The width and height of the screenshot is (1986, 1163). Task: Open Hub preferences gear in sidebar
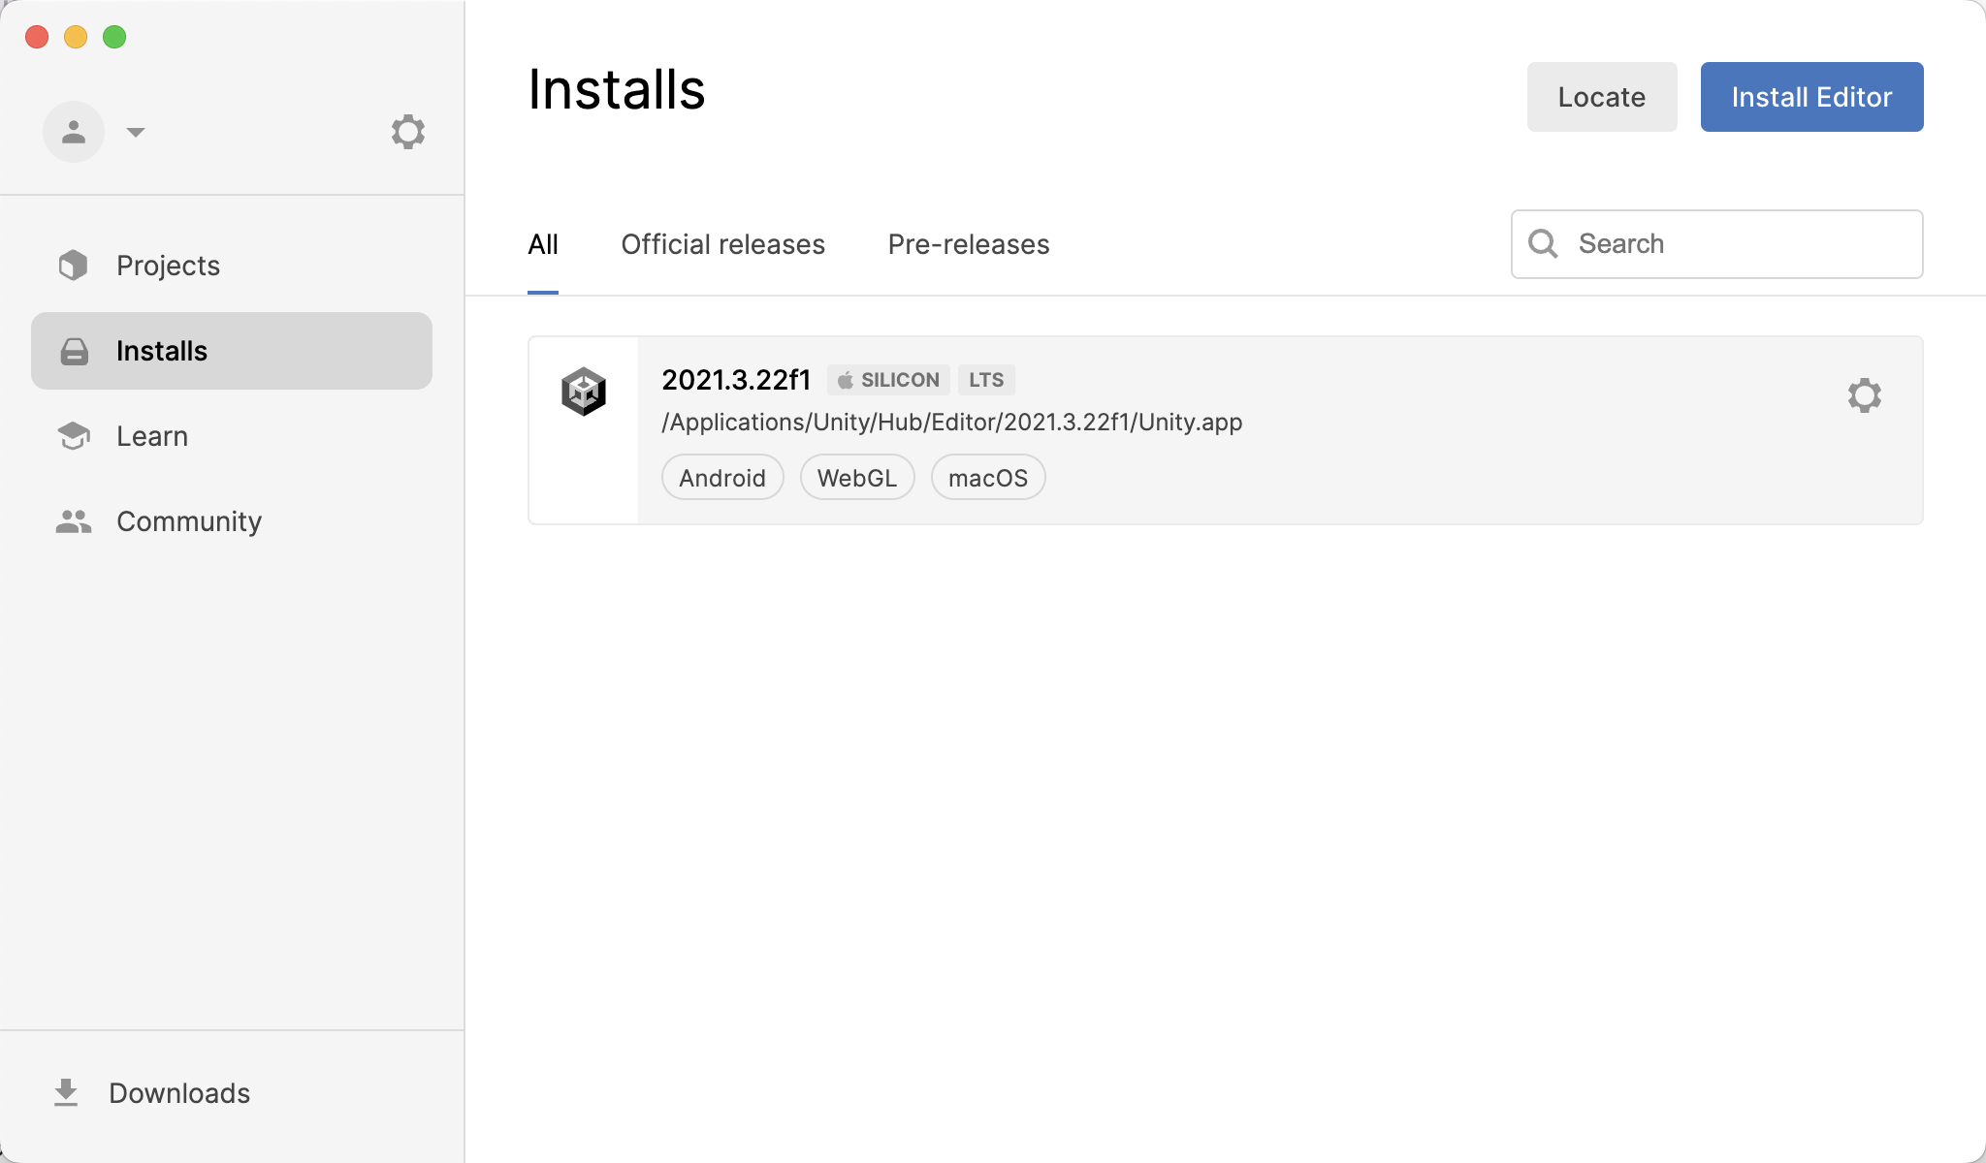click(408, 132)
